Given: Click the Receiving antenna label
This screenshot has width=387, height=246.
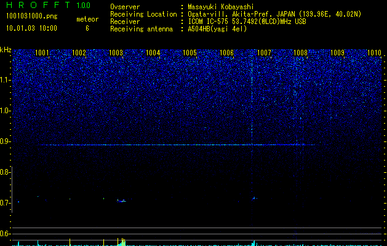Looking at the screenshot, I should pyautogui.click(x=142, y=29).
